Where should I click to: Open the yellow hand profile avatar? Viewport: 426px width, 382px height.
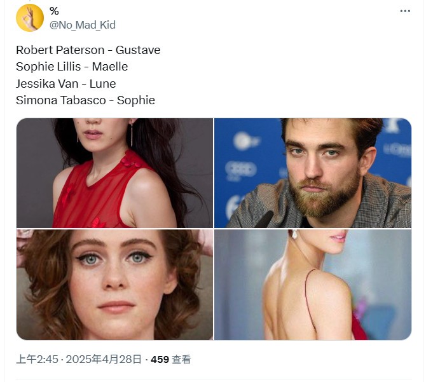coord(29,18)
